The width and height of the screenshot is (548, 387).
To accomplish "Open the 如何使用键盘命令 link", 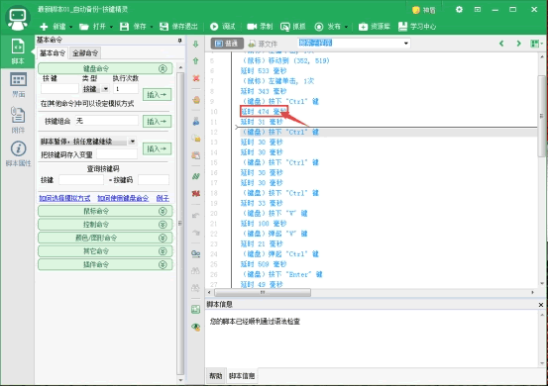I will pyautogui.click(x=123, y=198).
